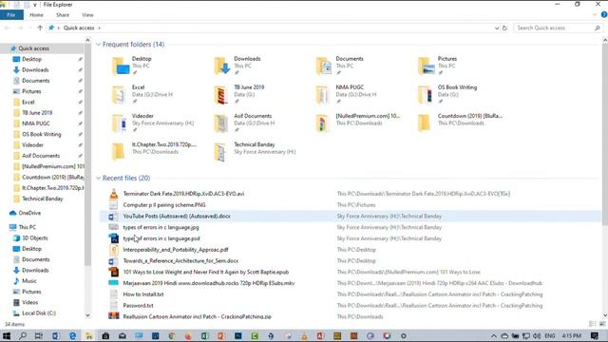Open the TB June 2019 folder icon
The width and height of the screenshot is (608, 342).
(x=221, y=94)
